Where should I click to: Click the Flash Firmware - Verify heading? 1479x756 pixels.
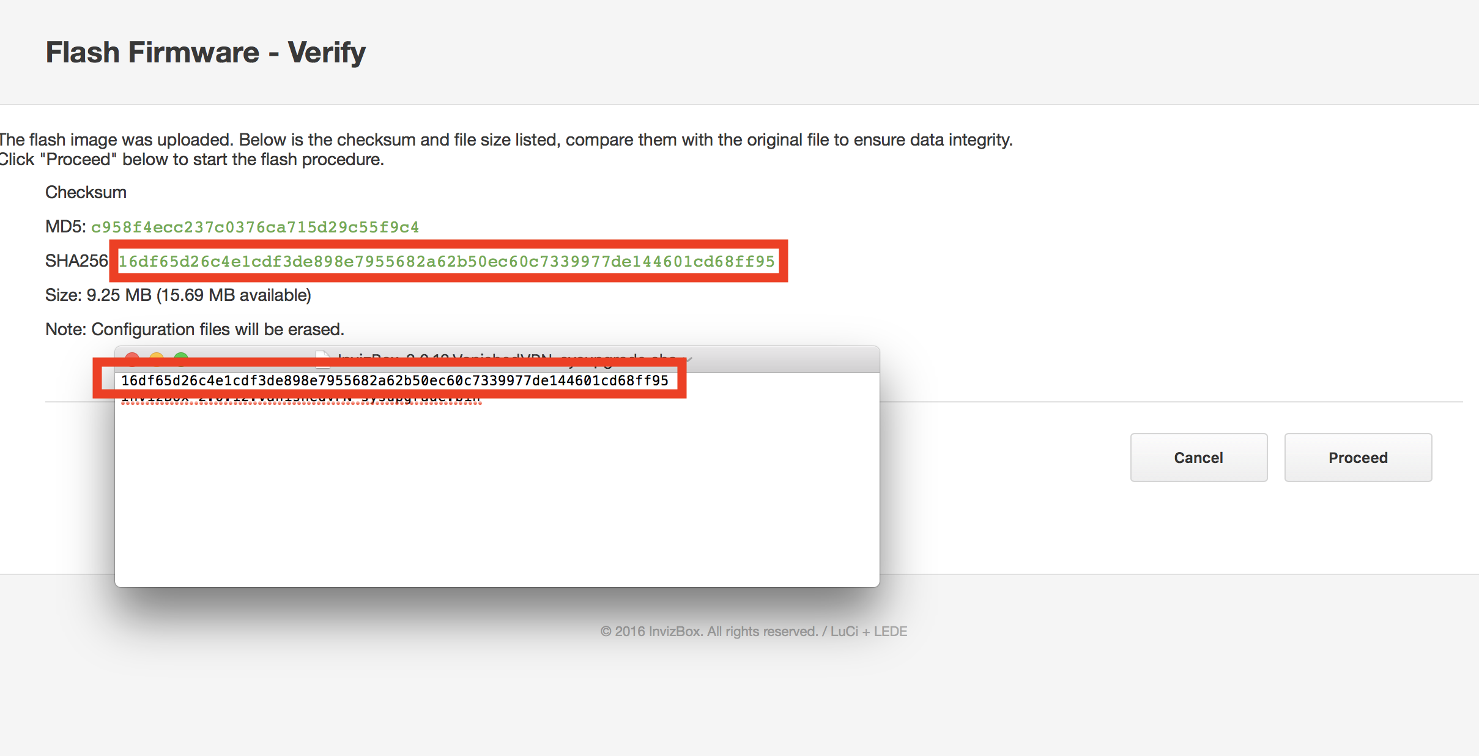click(206, 53)
